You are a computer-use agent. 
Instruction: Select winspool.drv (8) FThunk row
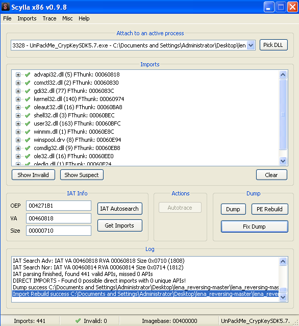tap(78, 140)
